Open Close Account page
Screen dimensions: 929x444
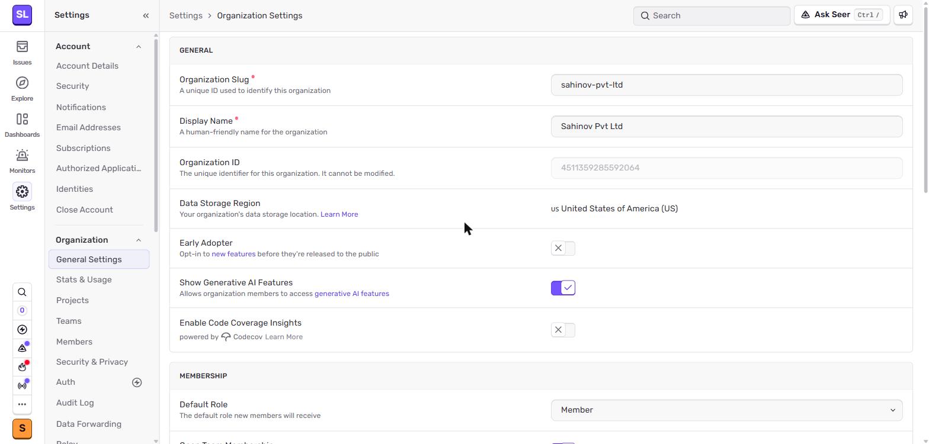85,210
